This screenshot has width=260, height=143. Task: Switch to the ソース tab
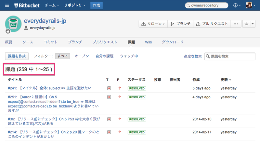coord(28,42)
